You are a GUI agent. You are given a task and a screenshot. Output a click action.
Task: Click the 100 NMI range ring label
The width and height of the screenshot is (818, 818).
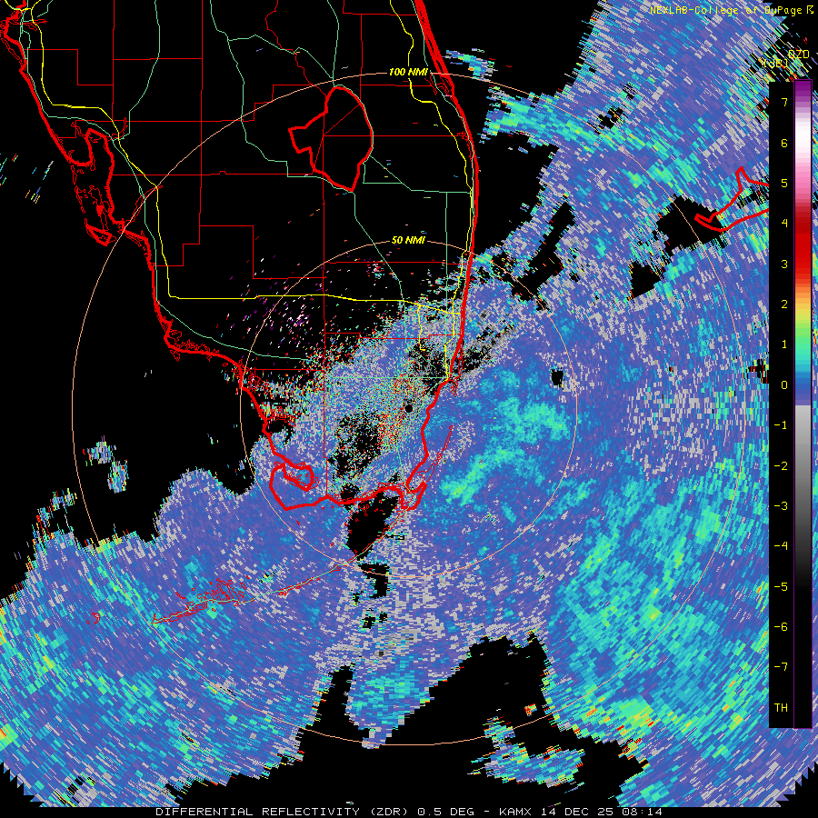(408, 72)
